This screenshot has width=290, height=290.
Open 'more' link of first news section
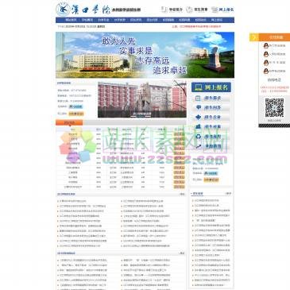click(182, 194)
